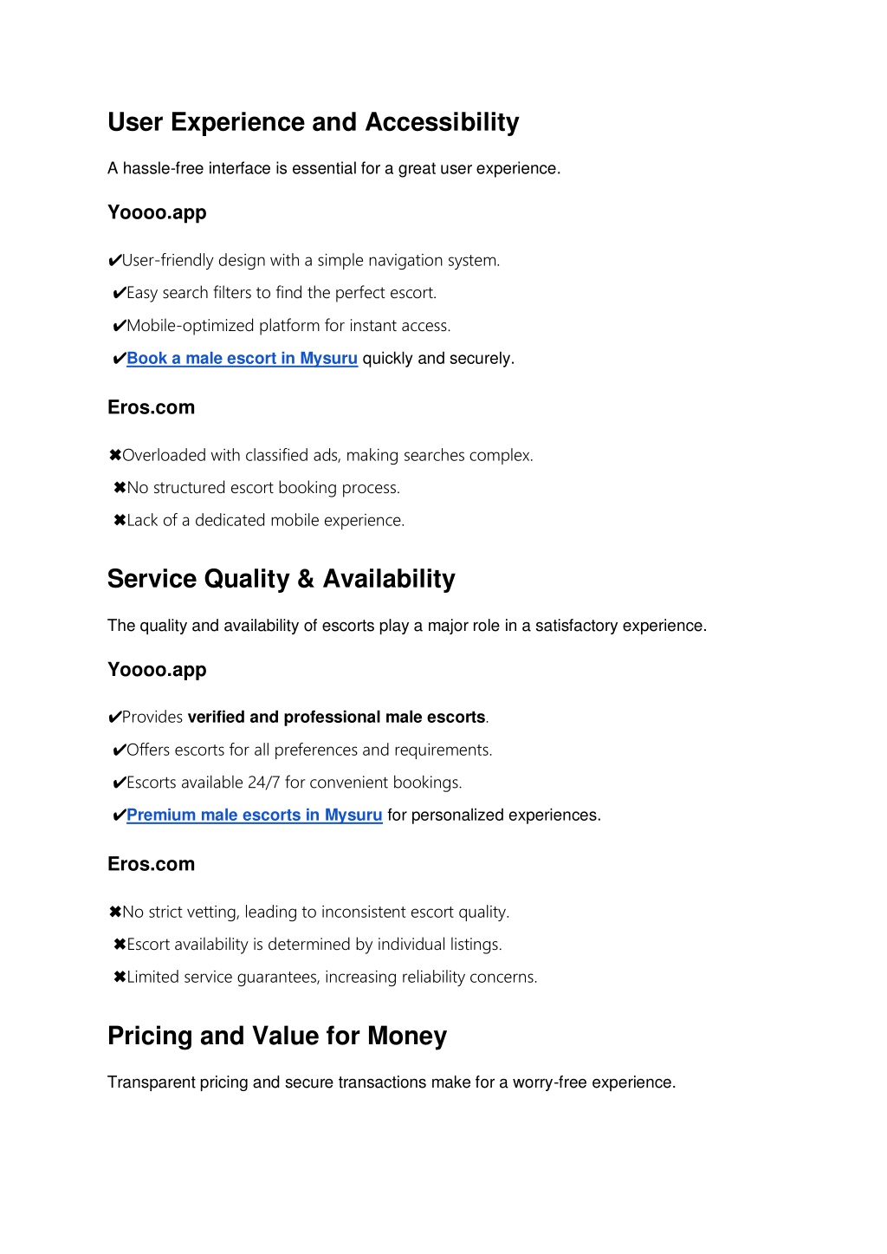The height and width of the screenshot is (1254, 887).
Task: Open the 'Book a male escort in Mysuru' link
Action: point(242,358)
